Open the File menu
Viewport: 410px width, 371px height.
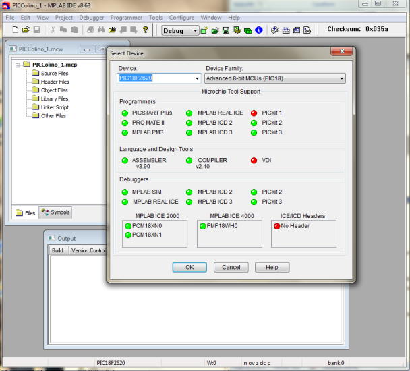(x=10, y=18)
